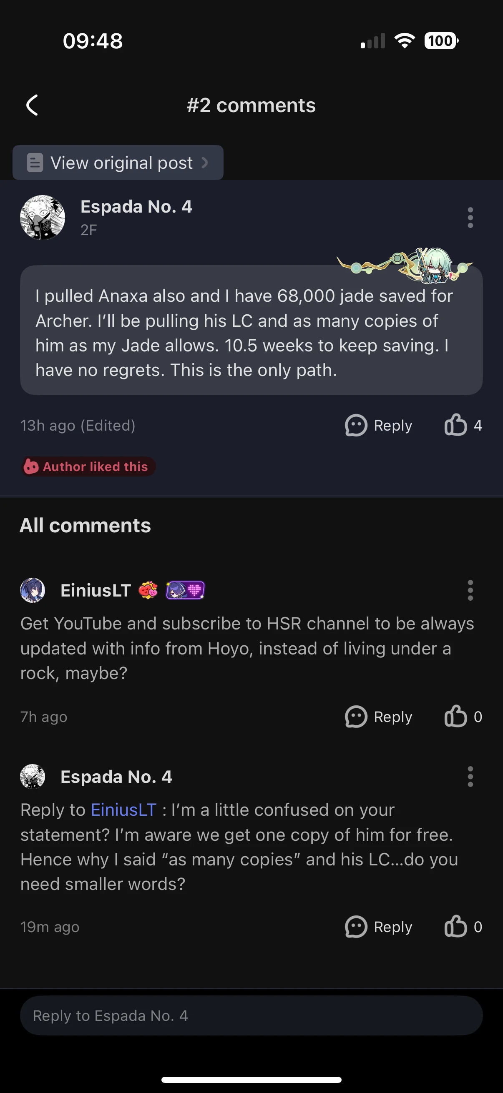Tap the character sticker above the pinned comment

(x=433, y=265)
